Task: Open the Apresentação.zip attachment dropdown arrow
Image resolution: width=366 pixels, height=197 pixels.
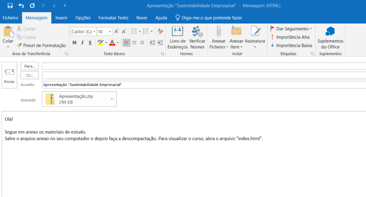Action: 112,99
